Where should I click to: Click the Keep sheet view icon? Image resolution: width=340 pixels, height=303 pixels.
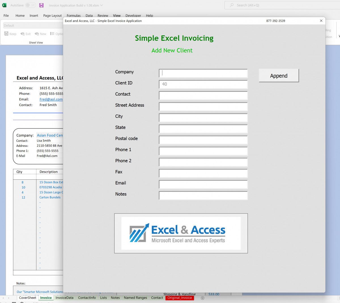6,34
